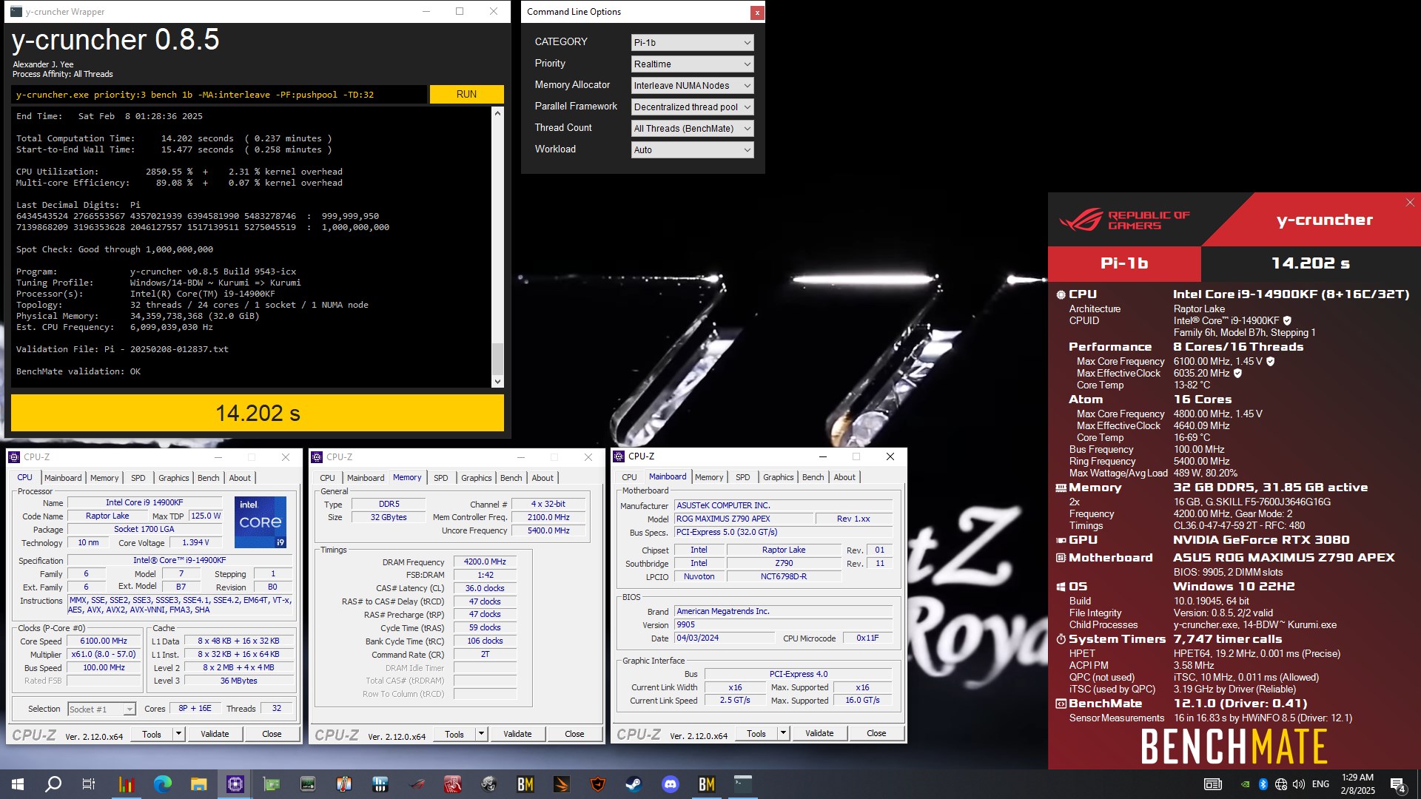
Task: Click the CPU-Z icon in left window title bar
Action: pos(14,457)
